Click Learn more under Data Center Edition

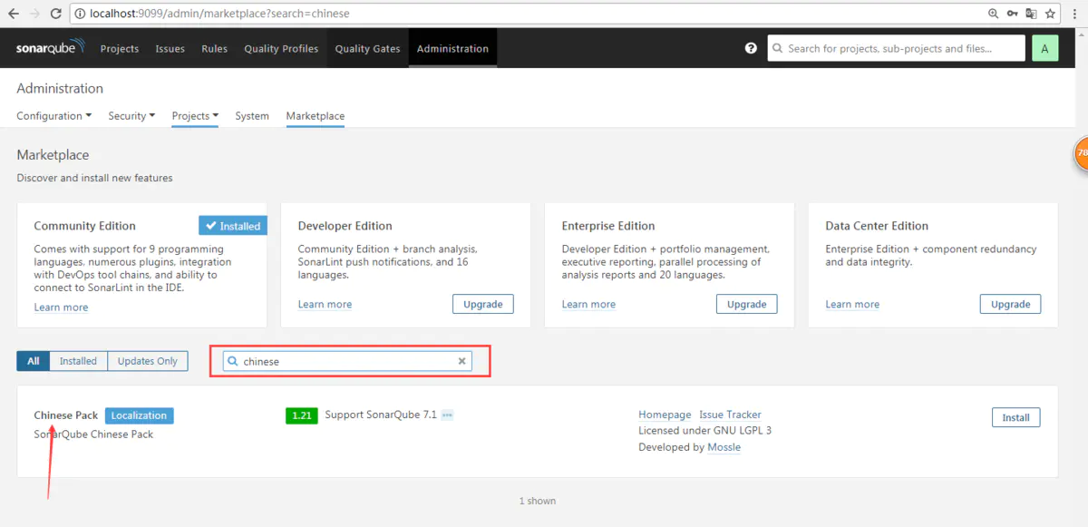[852, 305]
